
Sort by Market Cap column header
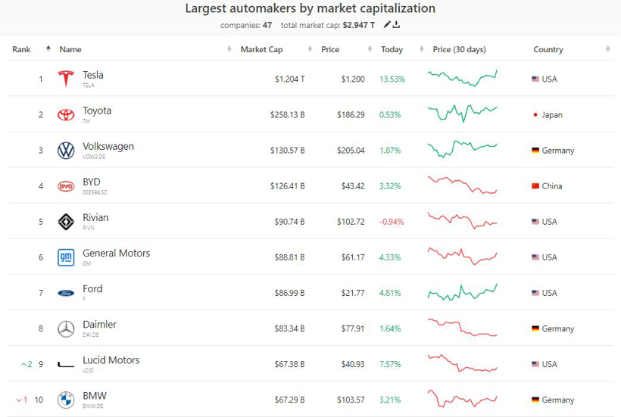261,49
